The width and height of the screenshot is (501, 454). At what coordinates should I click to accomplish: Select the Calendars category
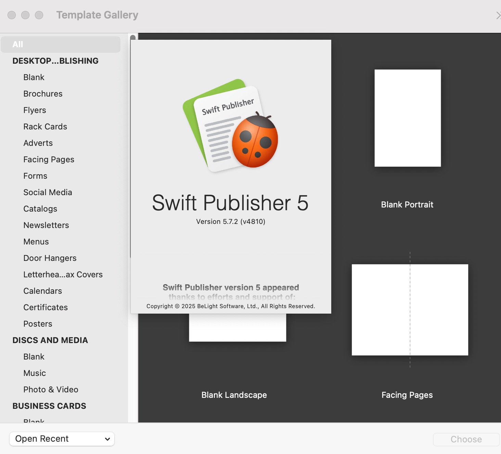point(42,291)
